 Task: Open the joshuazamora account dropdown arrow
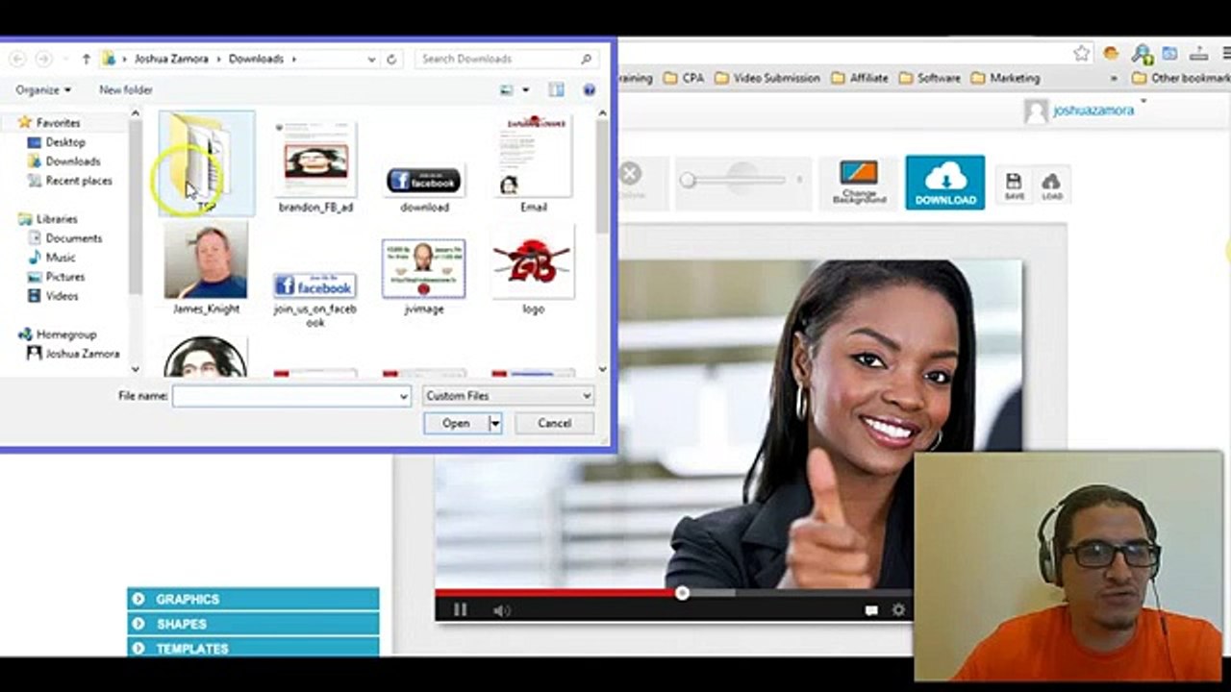1143,100
